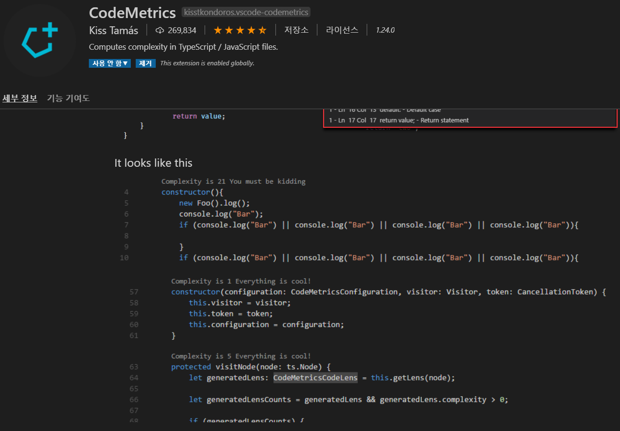Select the third rating star
The height and width of the screenshot is (431, 620).
pos(240,30)
